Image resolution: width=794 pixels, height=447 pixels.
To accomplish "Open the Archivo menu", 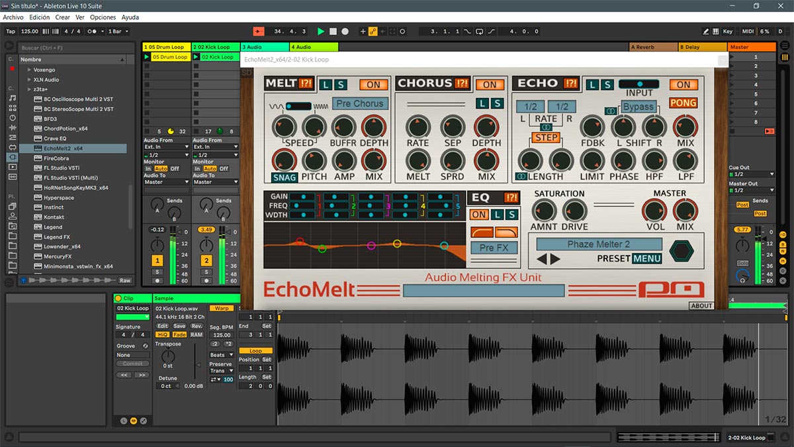I will click(13, 17).
